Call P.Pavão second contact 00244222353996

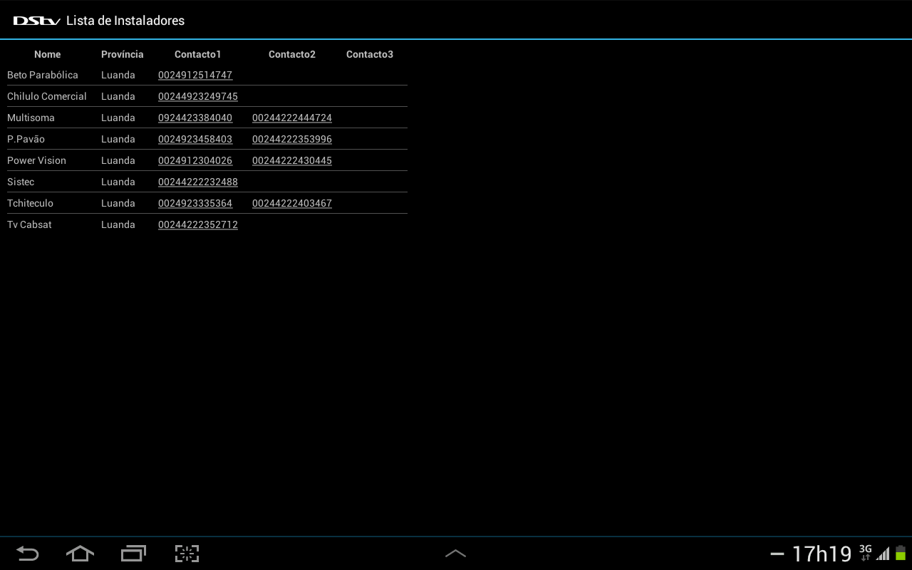292,139
